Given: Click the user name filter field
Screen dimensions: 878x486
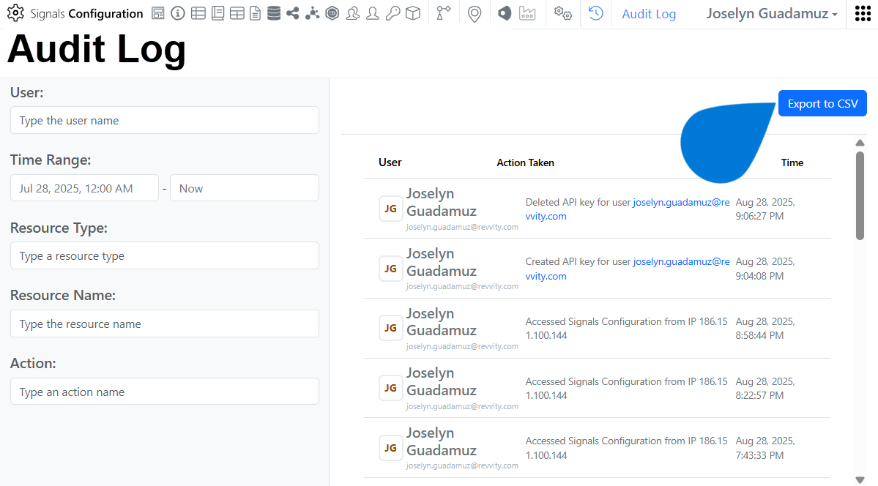Looking at the screenshot, I should [164, 120].
